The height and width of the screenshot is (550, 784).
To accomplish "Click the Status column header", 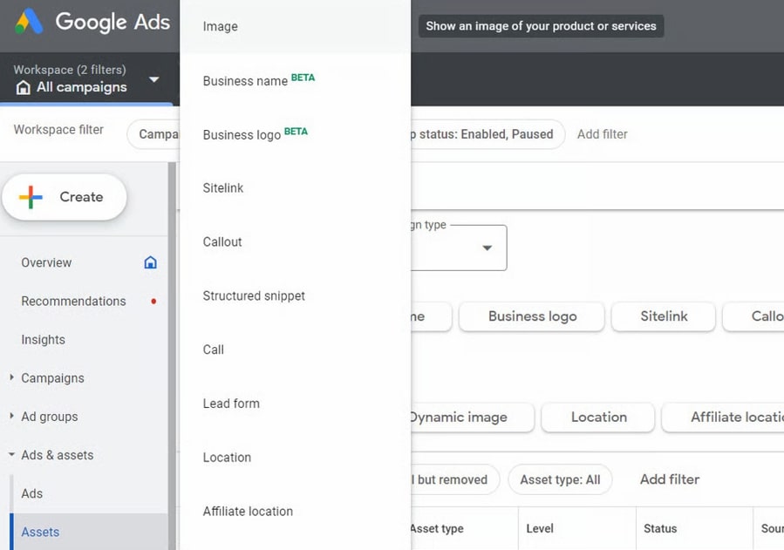I will [660, 528].
